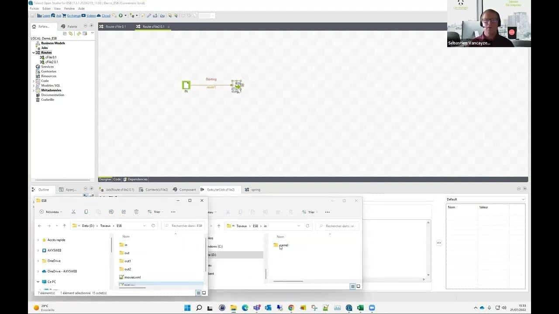
Task: Expand the Code tree node
Action: (34, 81)
